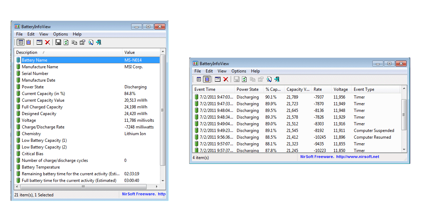This screenshot has height=221, width=422.
Task: Toggle Show Battery Information view in log window
Action: point(199,79)
